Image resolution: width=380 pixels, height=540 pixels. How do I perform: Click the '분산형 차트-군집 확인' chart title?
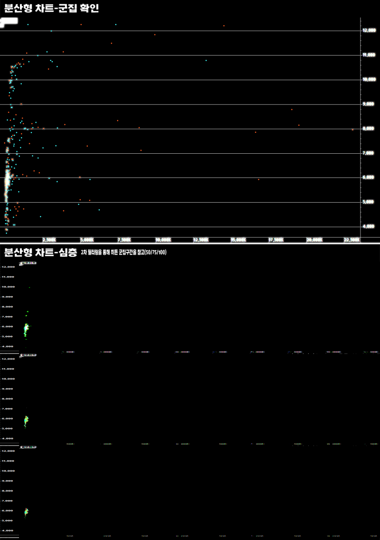[51, 8]
